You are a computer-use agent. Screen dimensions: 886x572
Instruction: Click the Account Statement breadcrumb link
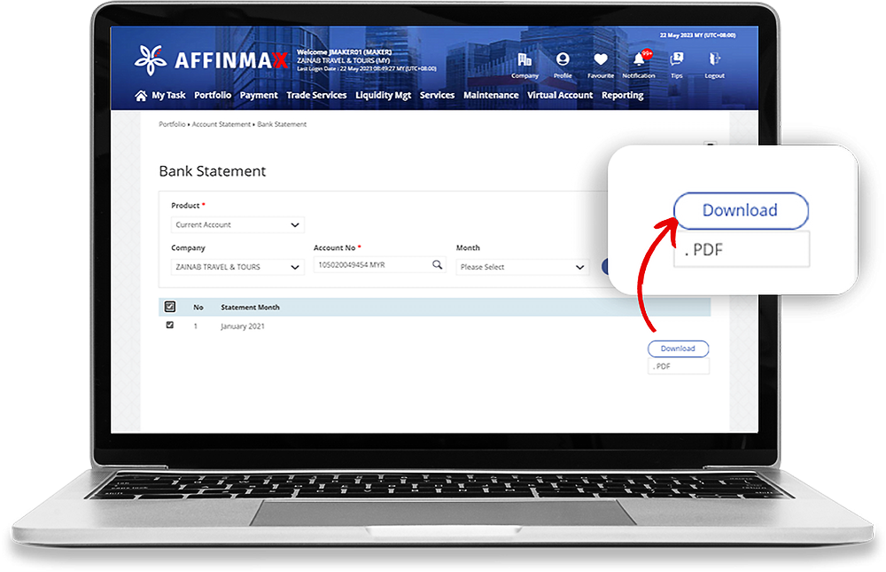click(221, 124)
